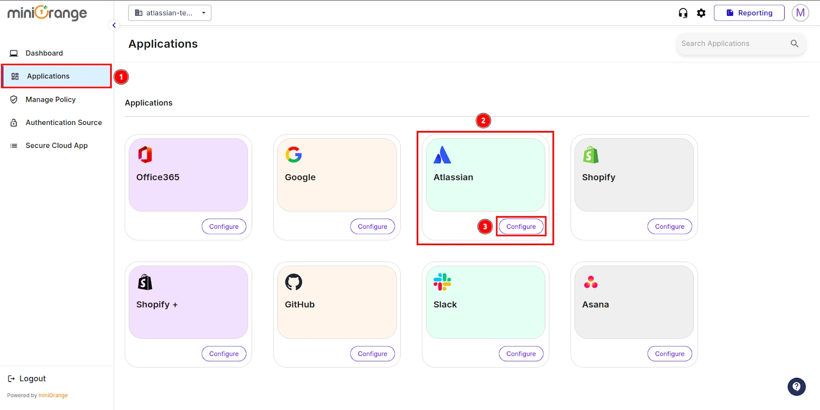Configure the Shopify + application
This screenshot has height=410, width=820.
click(x=224, y=354)
